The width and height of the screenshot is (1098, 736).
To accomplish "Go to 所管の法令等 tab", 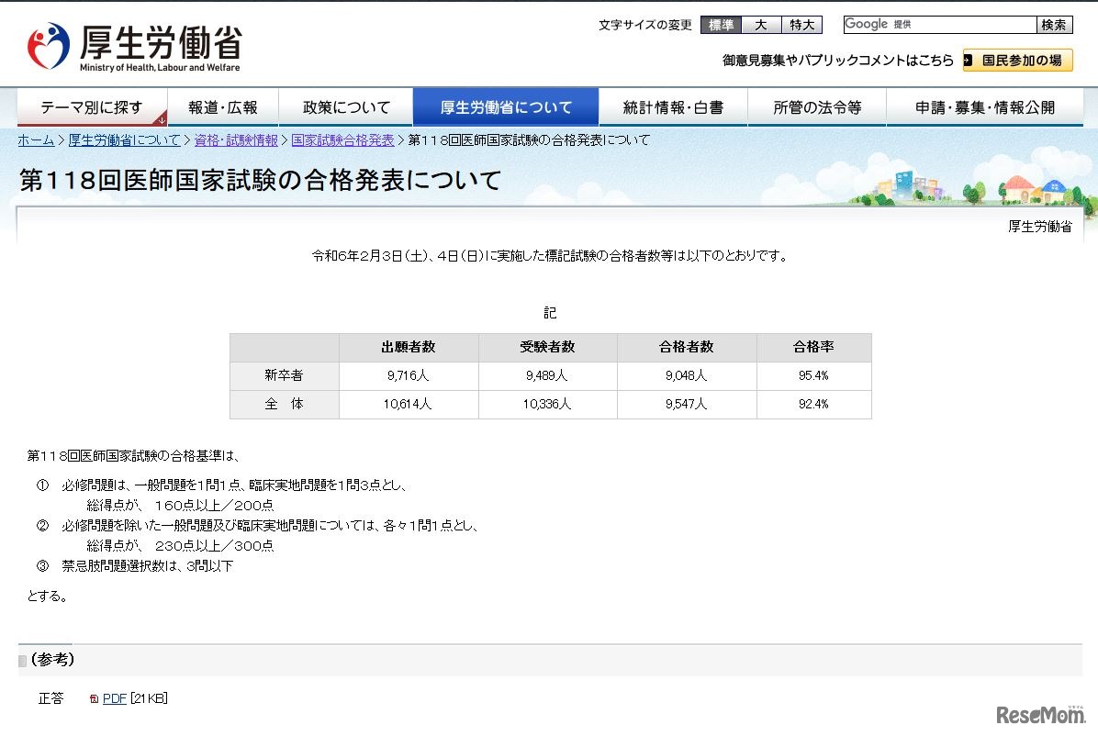I will coord(817,107).
